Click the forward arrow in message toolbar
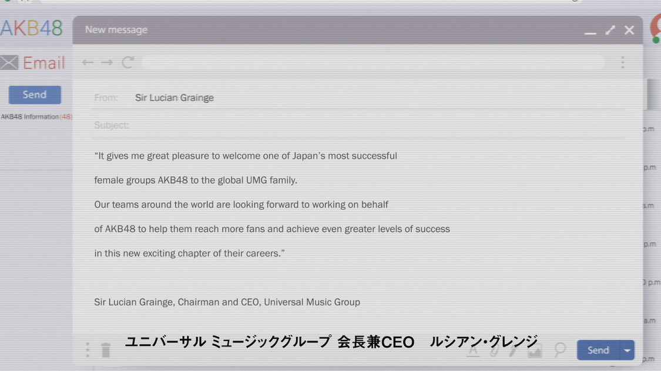The width and height of the screenshot is (661, 371). pyautogui.click(x=106, y=62)
